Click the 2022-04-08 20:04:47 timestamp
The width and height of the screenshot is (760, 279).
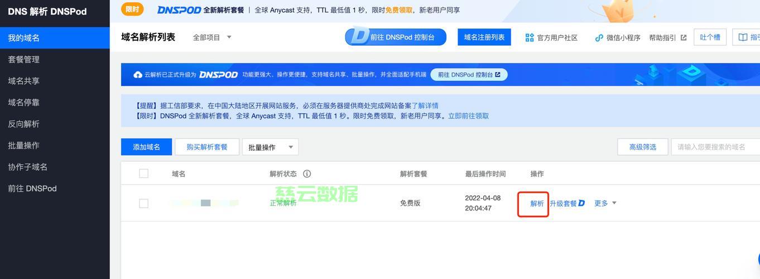[483, 203]
